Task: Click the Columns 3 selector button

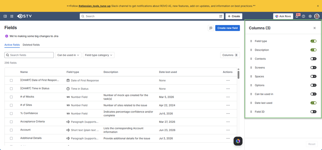Action: 230,55
